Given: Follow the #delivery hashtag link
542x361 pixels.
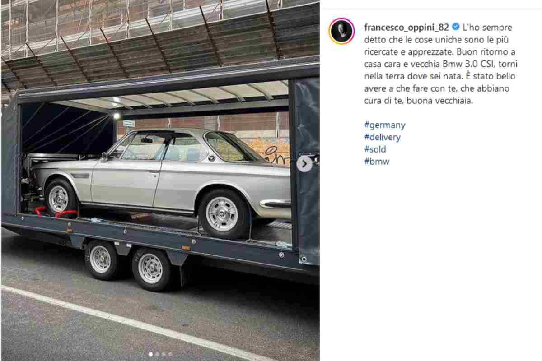Looking at the screenshot, I should click(x=382, y=137).
